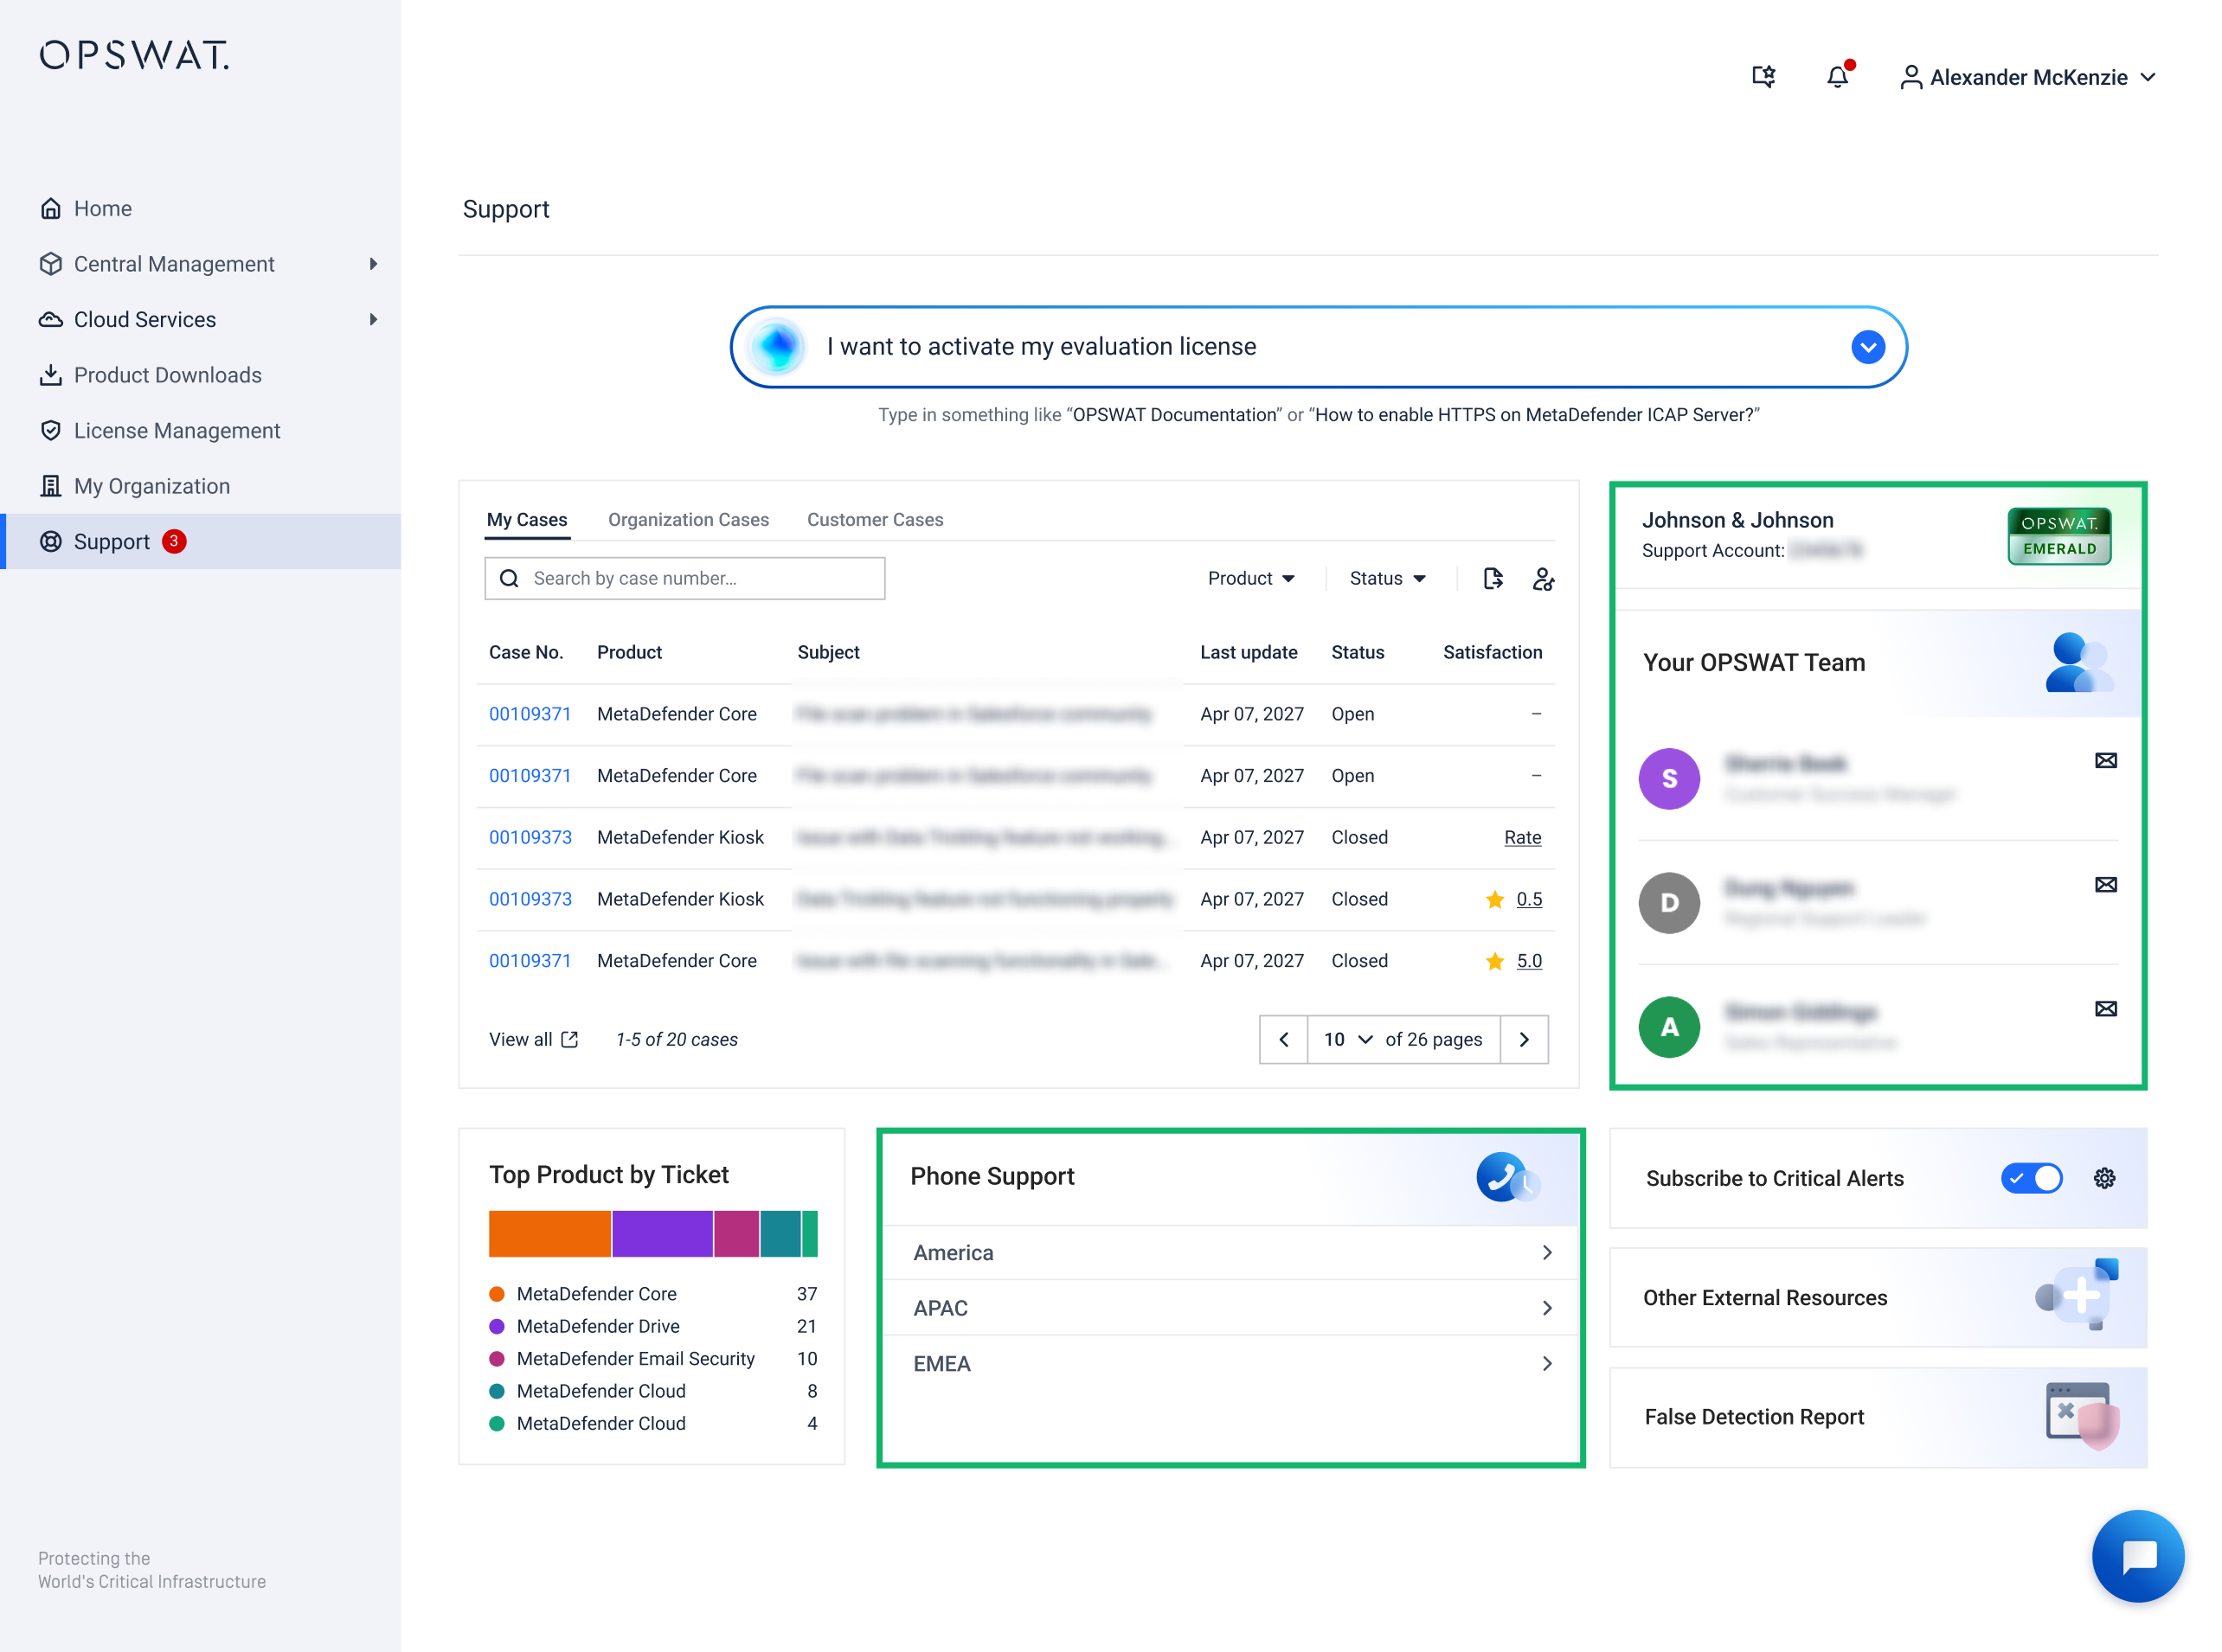
Task: Open page size dropdown showing 10
Action: click(x=1347, y=1040)
